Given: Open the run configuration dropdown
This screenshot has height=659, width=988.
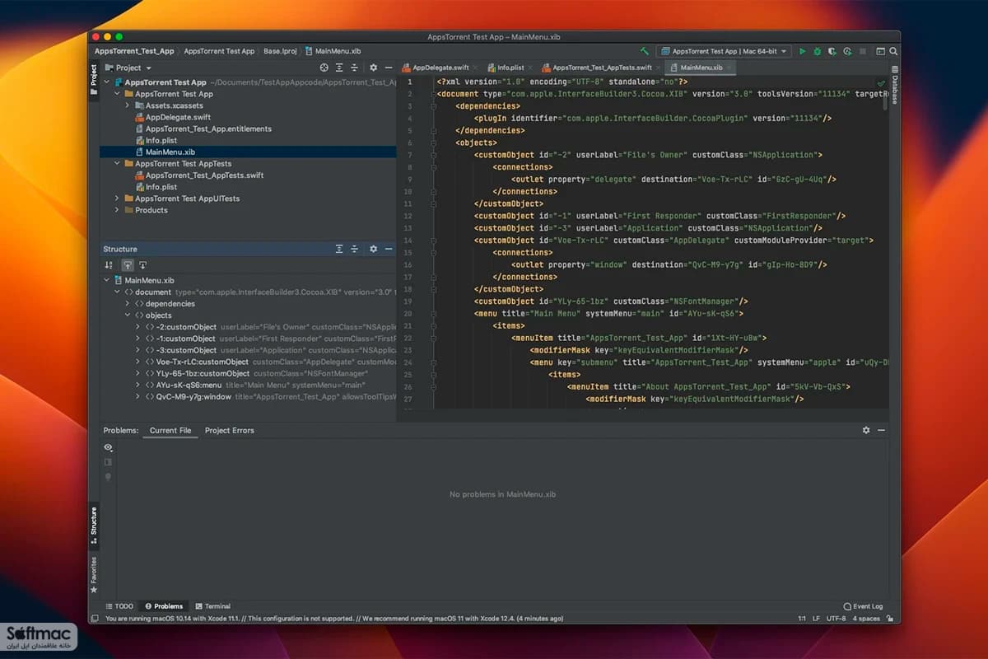Looking at the screenshot, I should click(724, 51).
